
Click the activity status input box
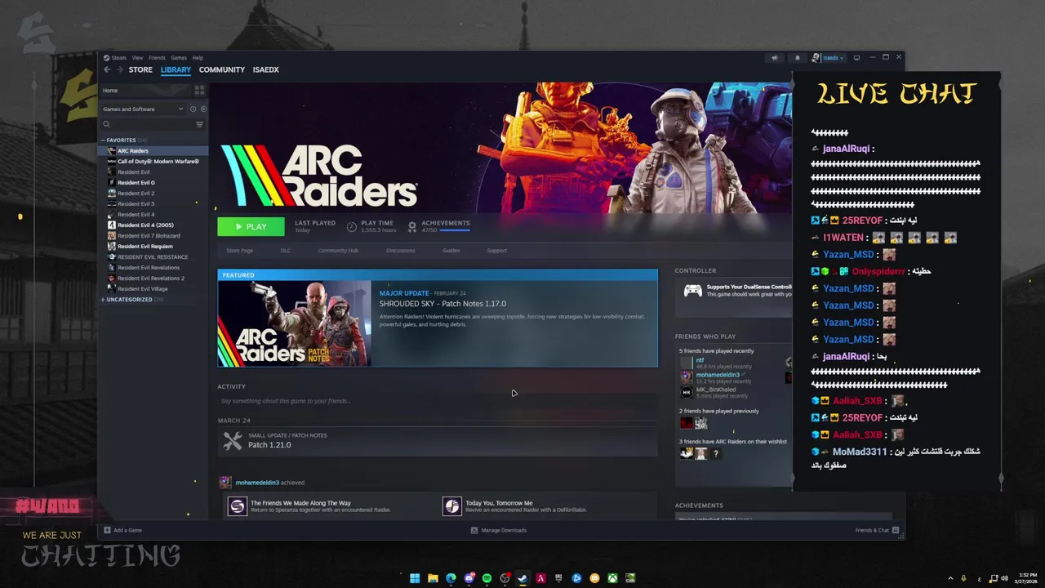click(x=438, y=401)
